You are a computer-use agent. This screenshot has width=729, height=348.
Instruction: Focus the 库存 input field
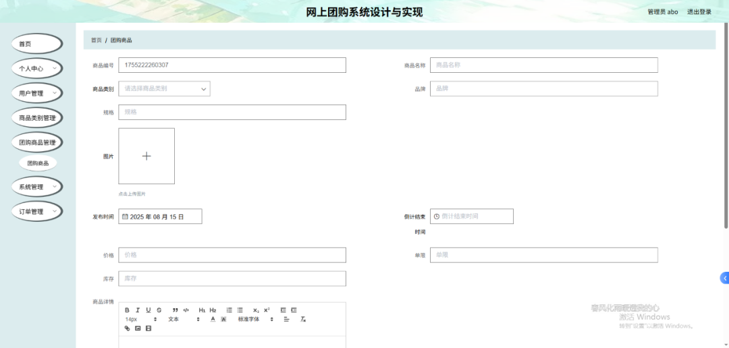click(x=232, y=279)
